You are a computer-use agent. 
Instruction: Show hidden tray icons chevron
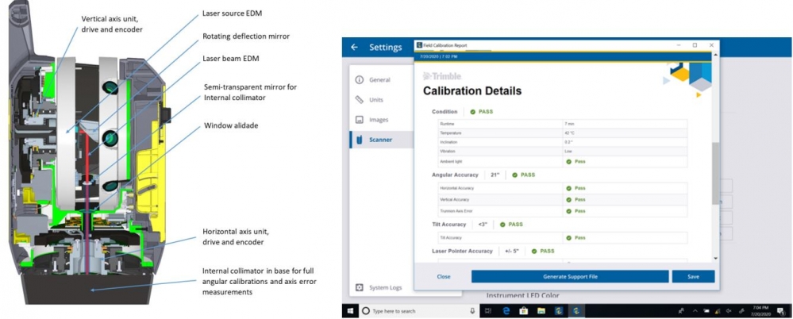(695, 310)
